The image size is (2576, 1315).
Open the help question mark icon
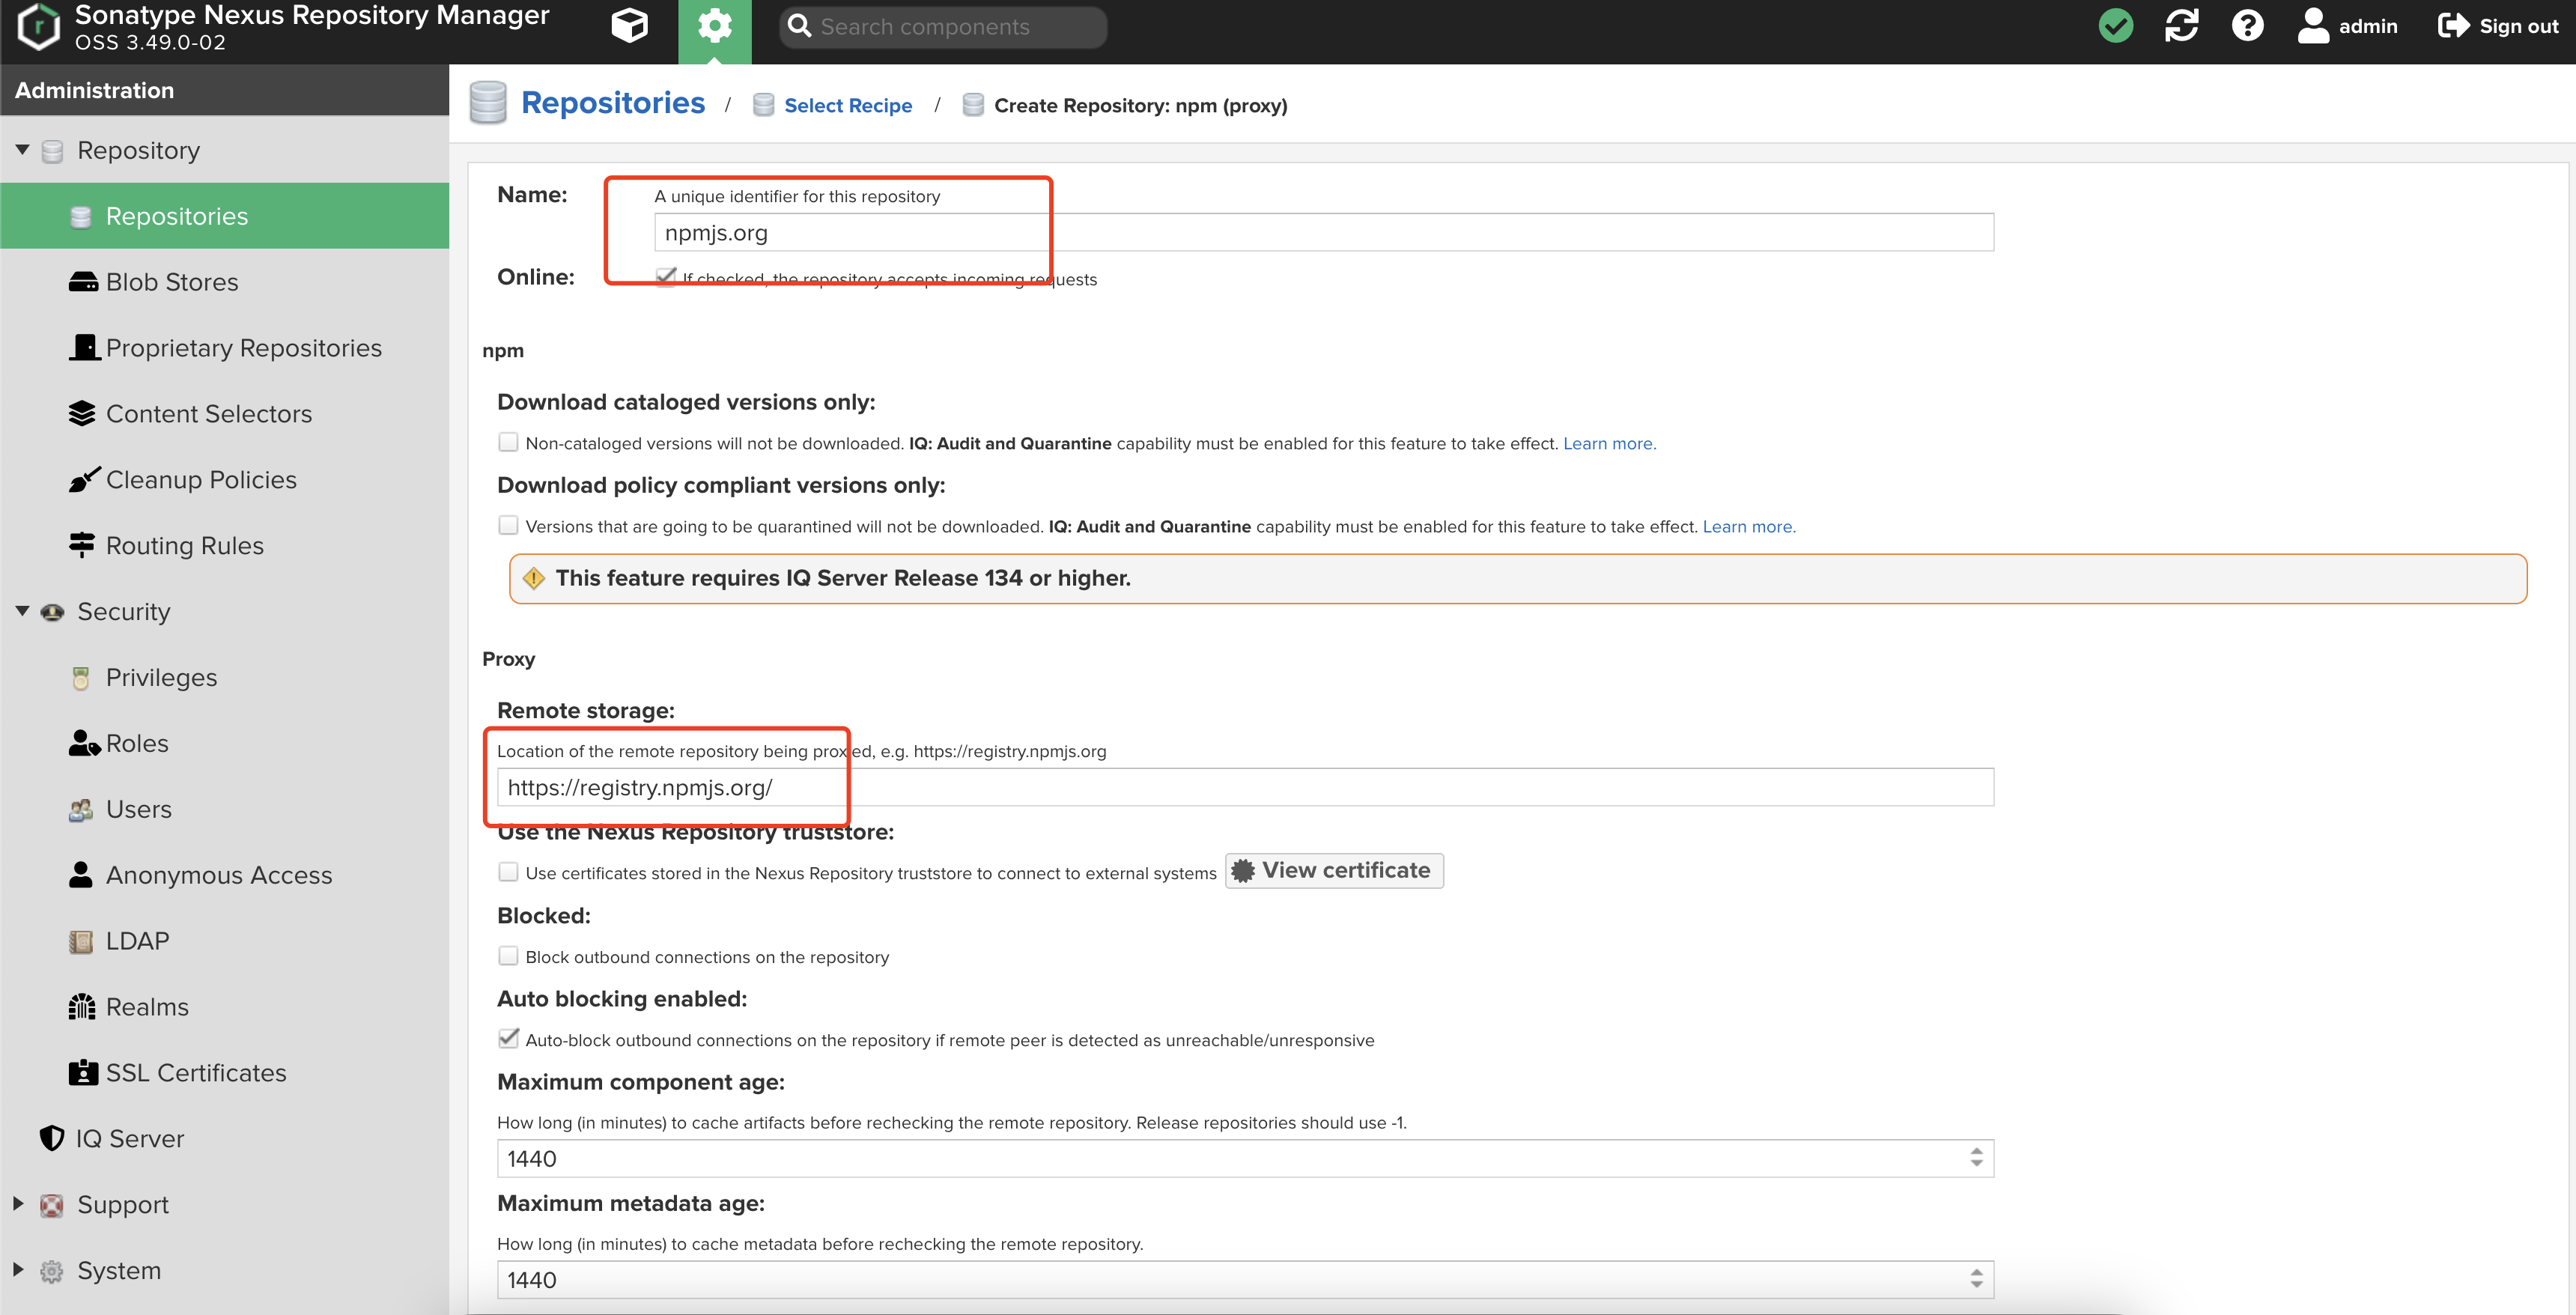coord(2247,26)
